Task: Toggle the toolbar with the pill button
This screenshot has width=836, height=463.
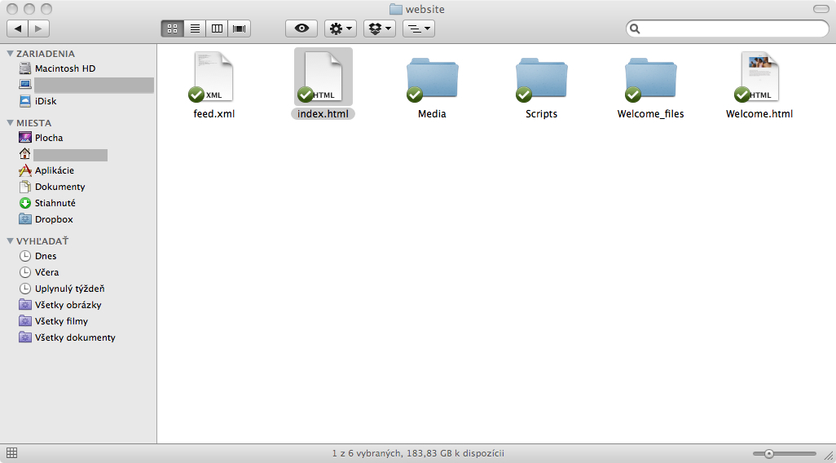Action: [x=821, y=9]
